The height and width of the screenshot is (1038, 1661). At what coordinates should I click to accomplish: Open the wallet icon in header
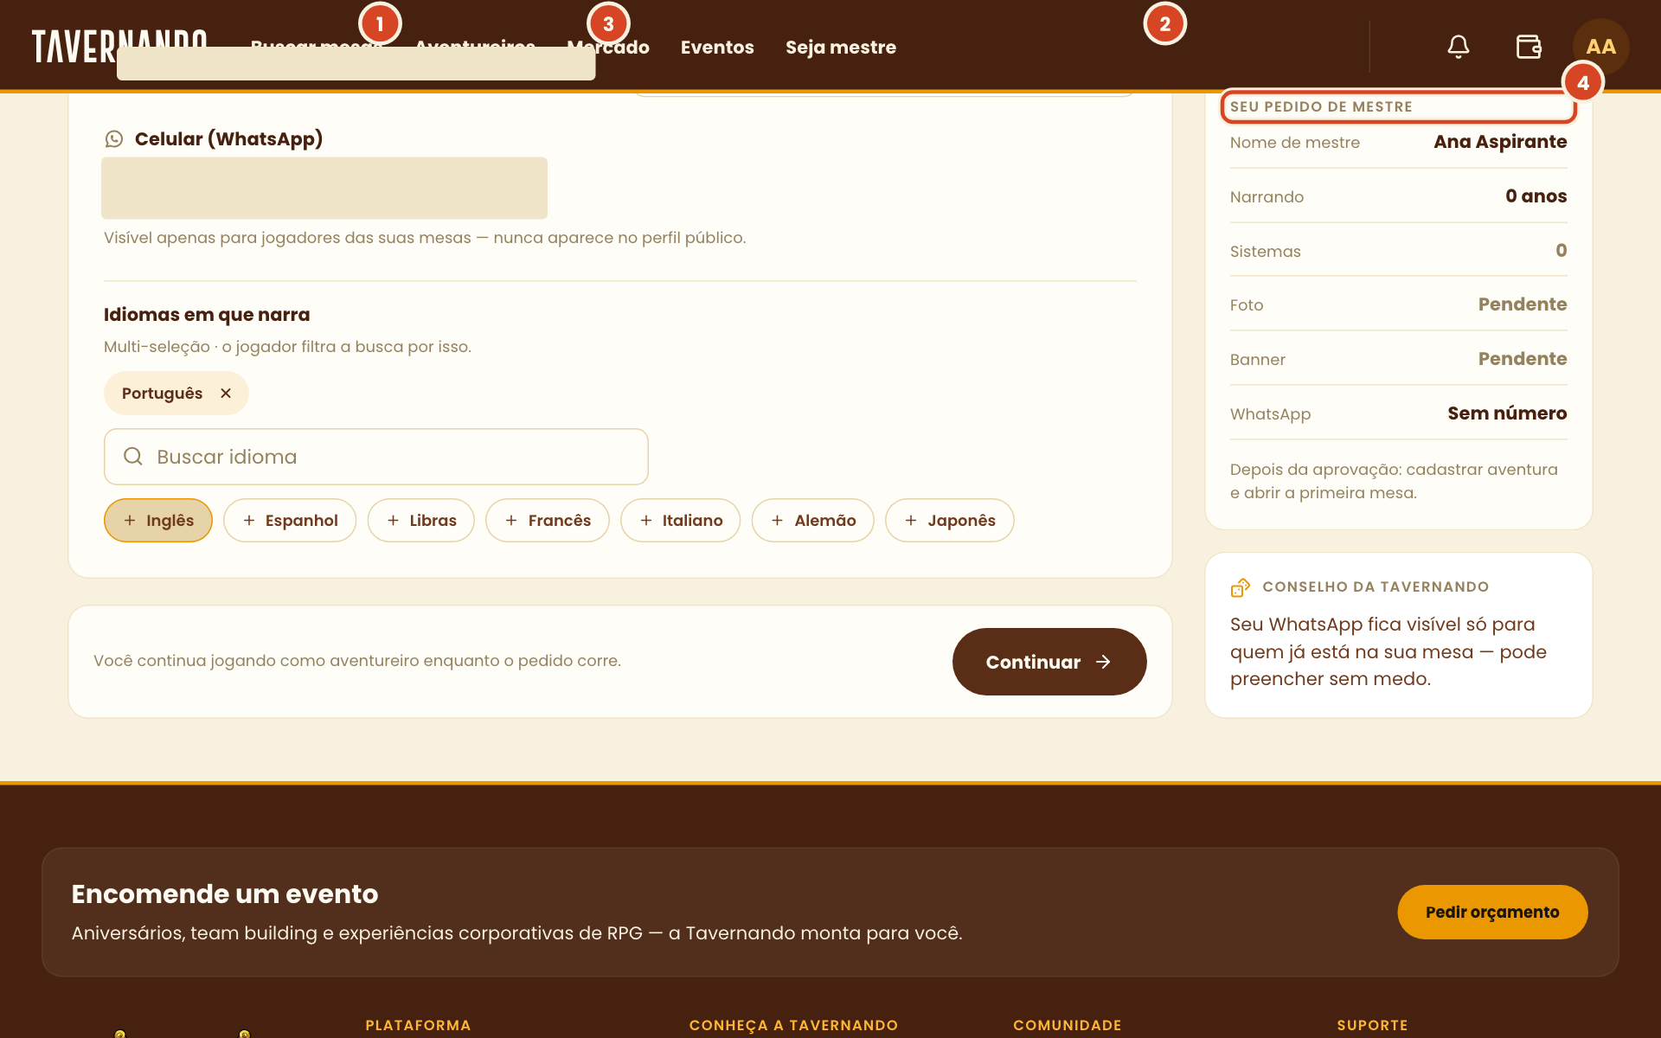pos(1530,47)
